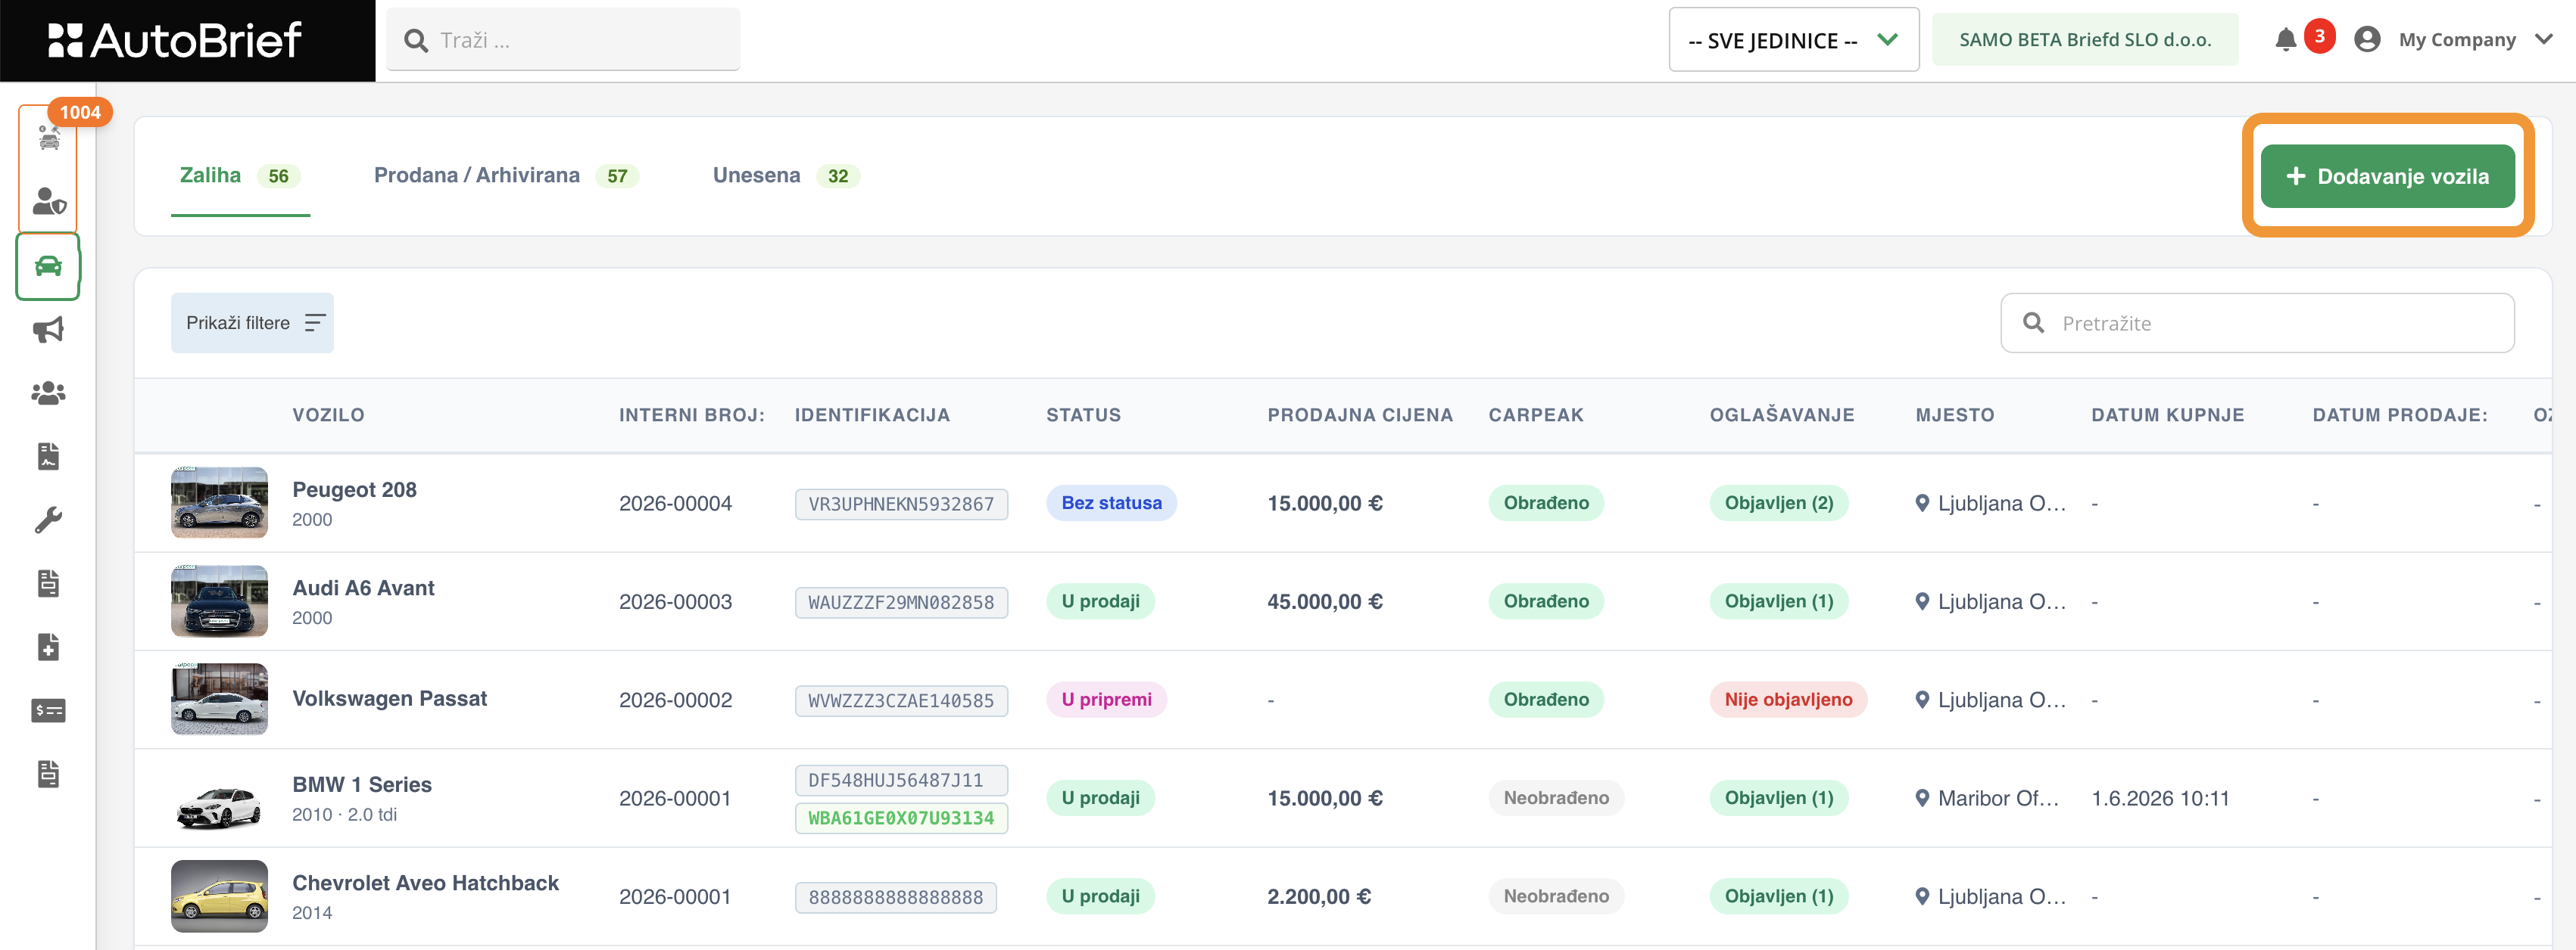Viewport: 2576px width, 950px height.
Task: Switch to the Prodana / Arhivirana tab
Action: (506, 175)
